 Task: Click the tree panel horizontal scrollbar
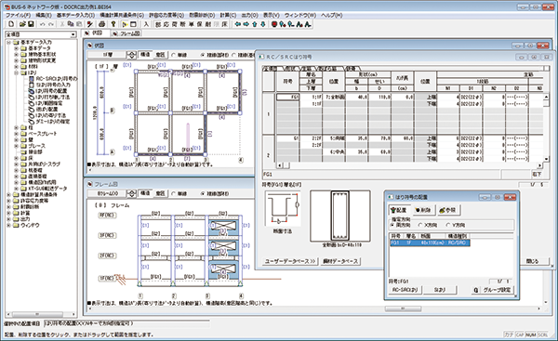coord(40,314)
